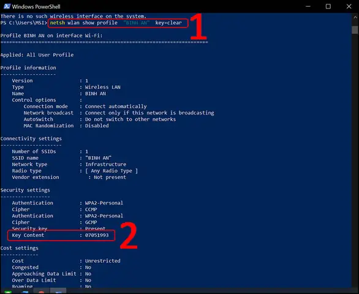Click the Key Content label

pos(28,235)
